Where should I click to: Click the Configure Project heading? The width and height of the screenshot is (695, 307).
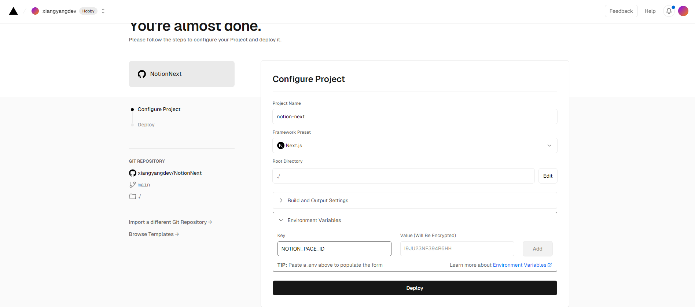309,79
